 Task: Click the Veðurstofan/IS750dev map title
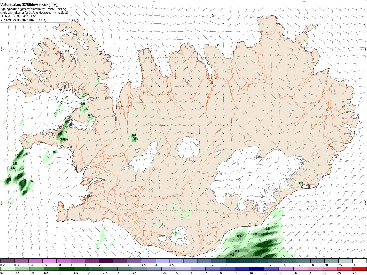point(19,5)
